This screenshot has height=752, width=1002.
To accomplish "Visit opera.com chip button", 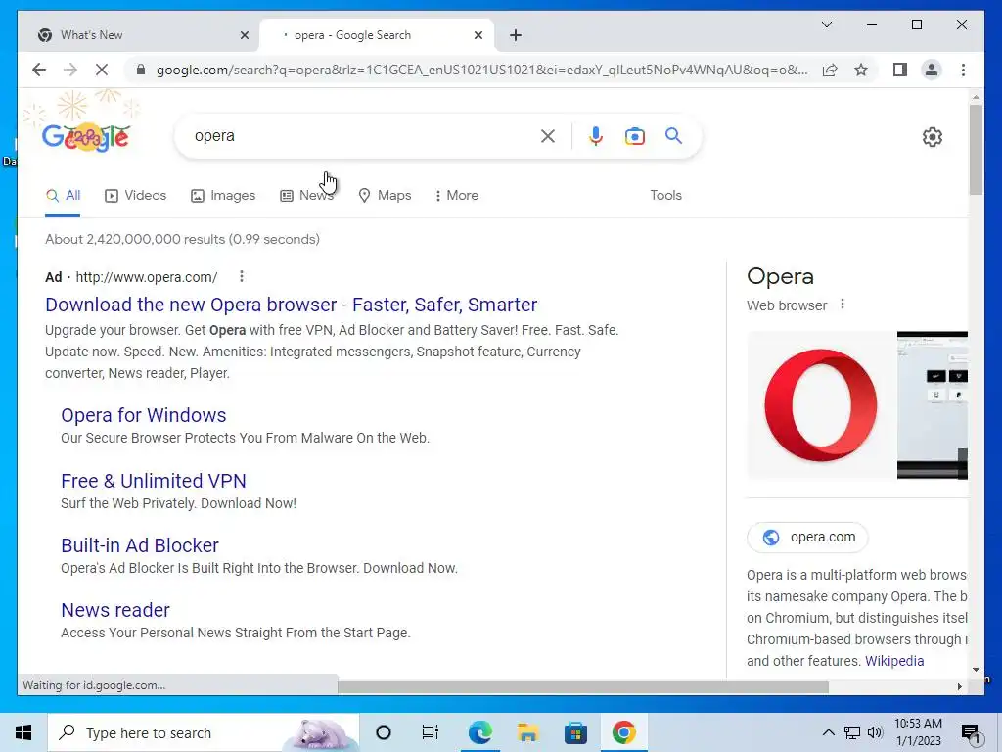I will [x=807, y=538].
